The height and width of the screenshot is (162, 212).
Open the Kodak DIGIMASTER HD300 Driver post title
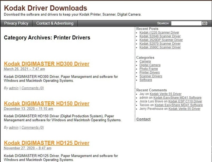[47, 64]
